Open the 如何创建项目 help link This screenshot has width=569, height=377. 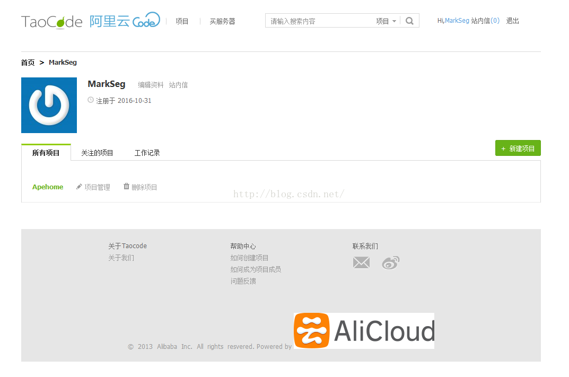click(x=249, y=258)
